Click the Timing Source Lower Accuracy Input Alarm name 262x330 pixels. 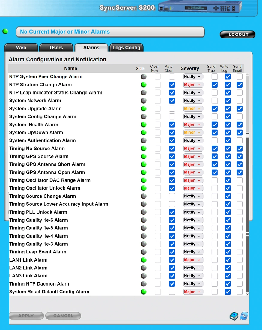point(59,204)
